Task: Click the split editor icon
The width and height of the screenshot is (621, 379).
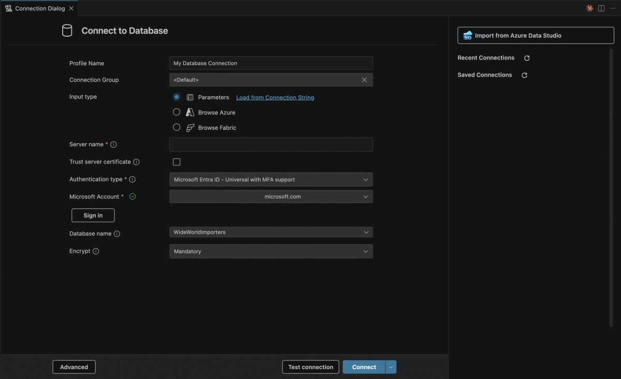Action: pos(601,8)
